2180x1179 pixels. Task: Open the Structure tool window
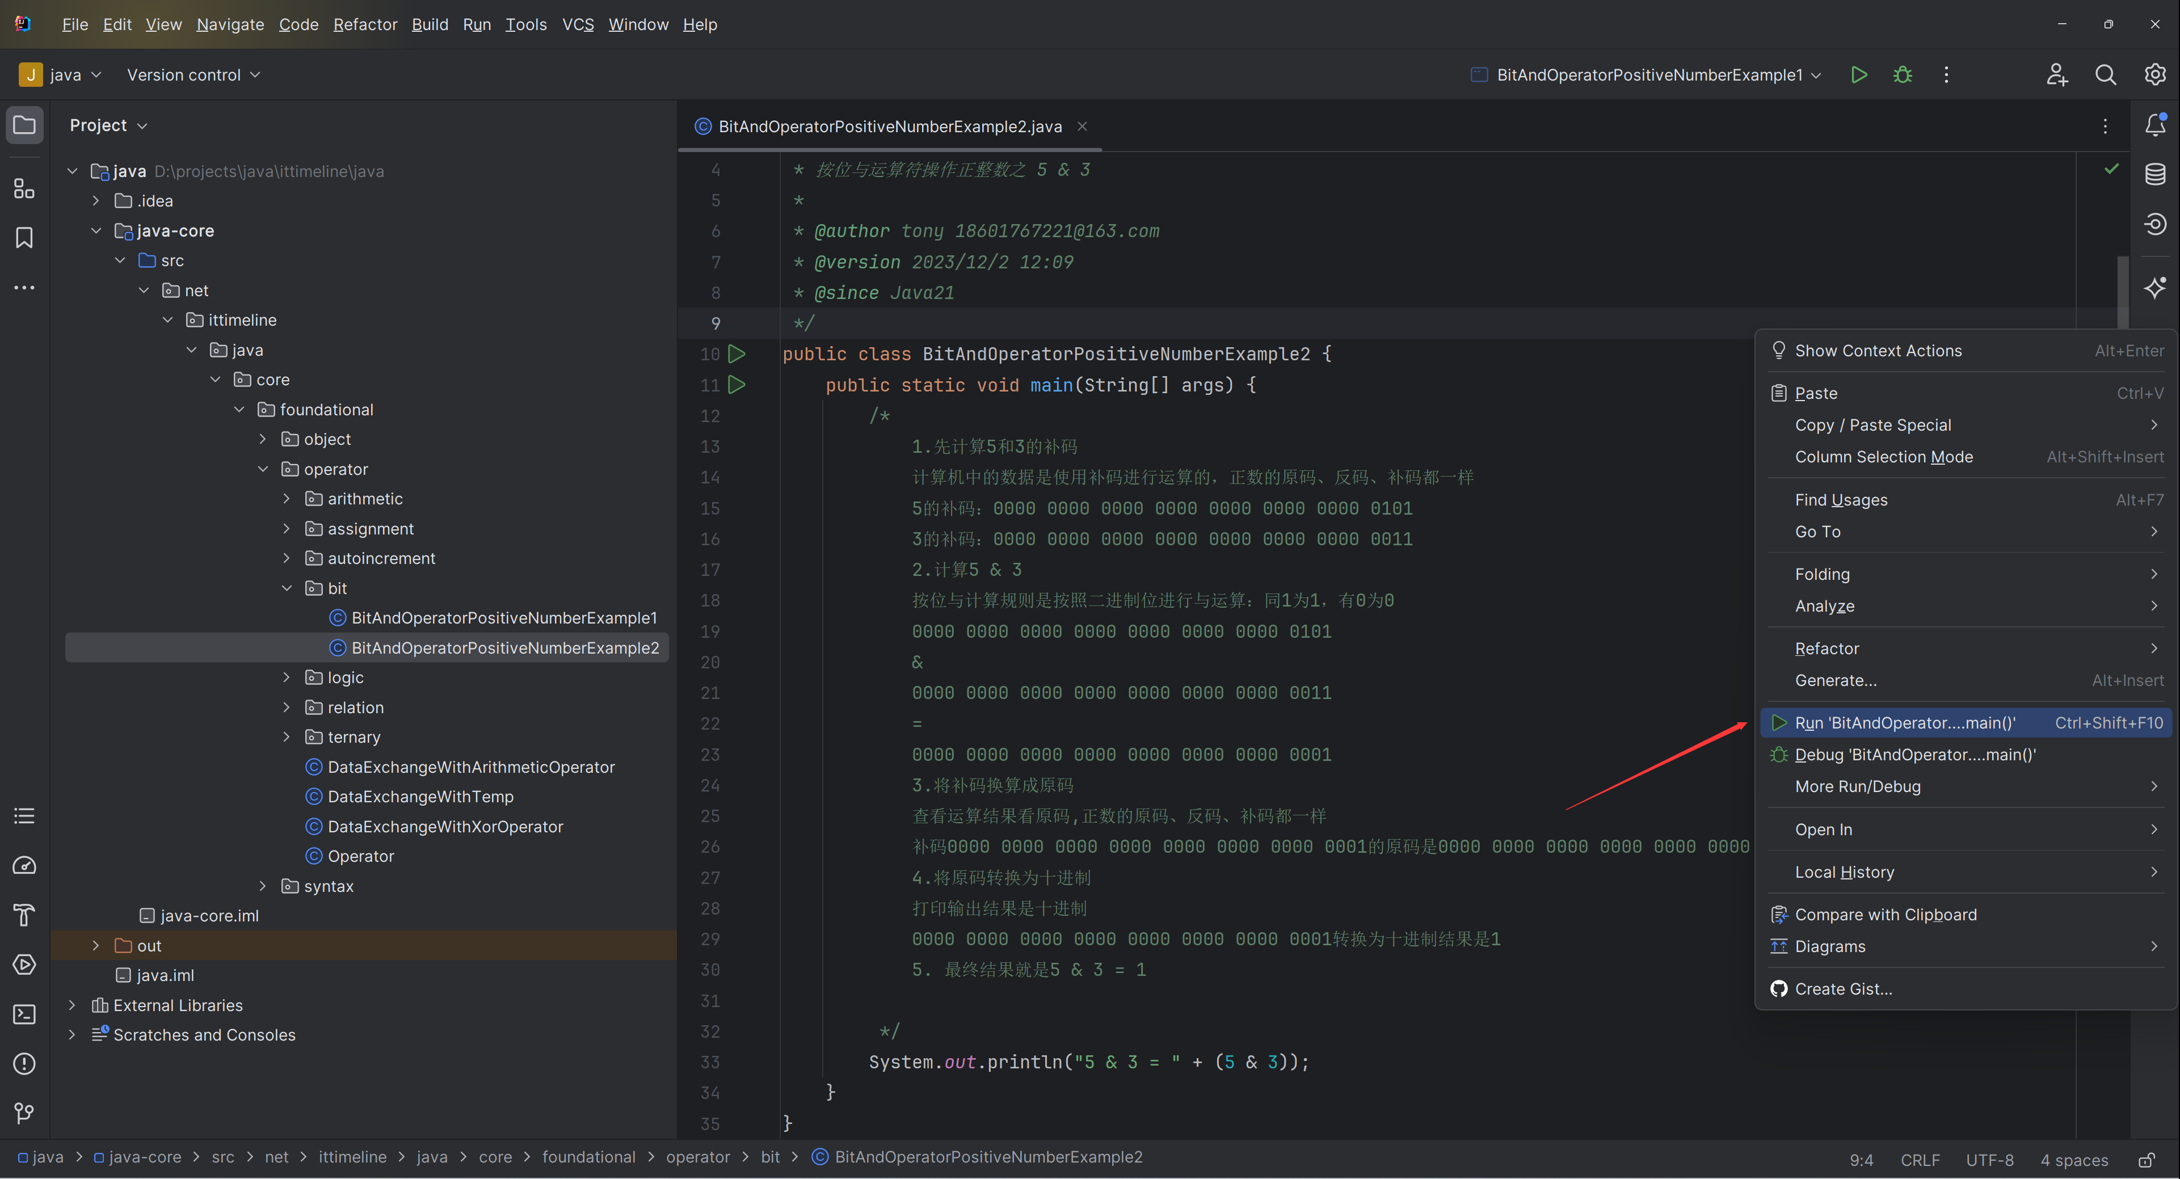(24, 189)
